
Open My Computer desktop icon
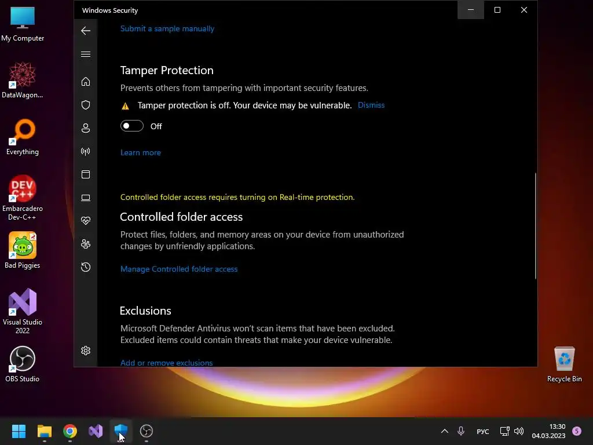[x=23, y=23]
